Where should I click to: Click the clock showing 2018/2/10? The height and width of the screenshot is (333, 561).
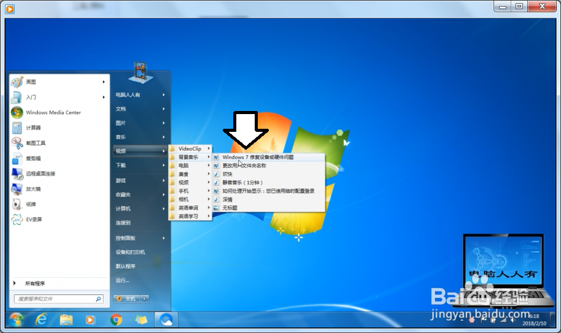[534, 320]
